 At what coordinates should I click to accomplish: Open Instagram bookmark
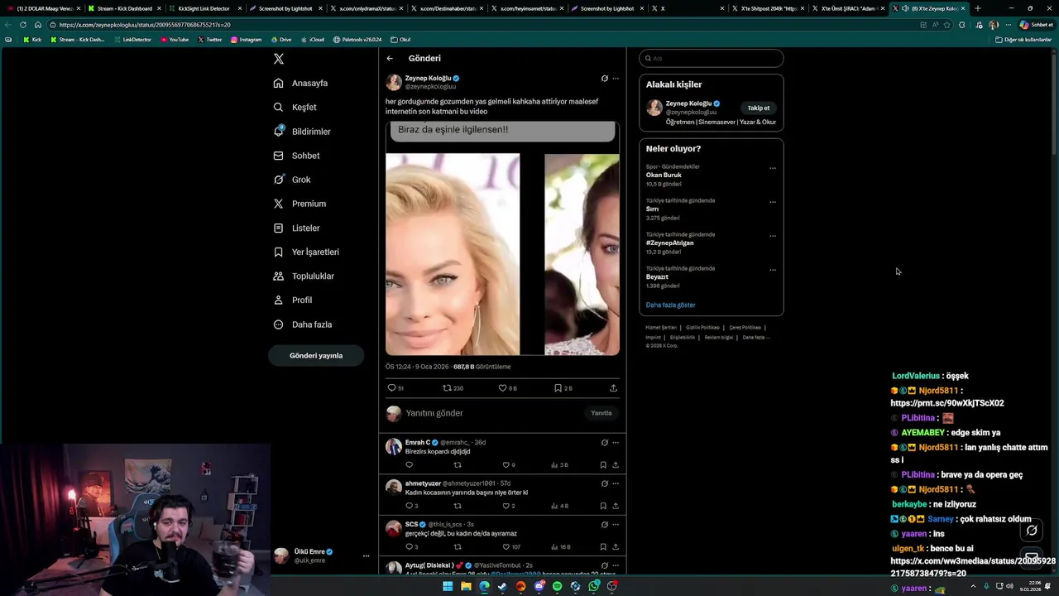pyautogui.click(x=246, y=40)
